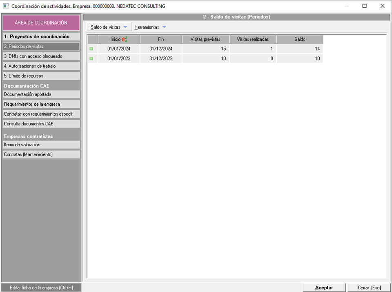Click the green status square for 2023 row
Viewport: 392px width, 292px height.
point(91,59)
